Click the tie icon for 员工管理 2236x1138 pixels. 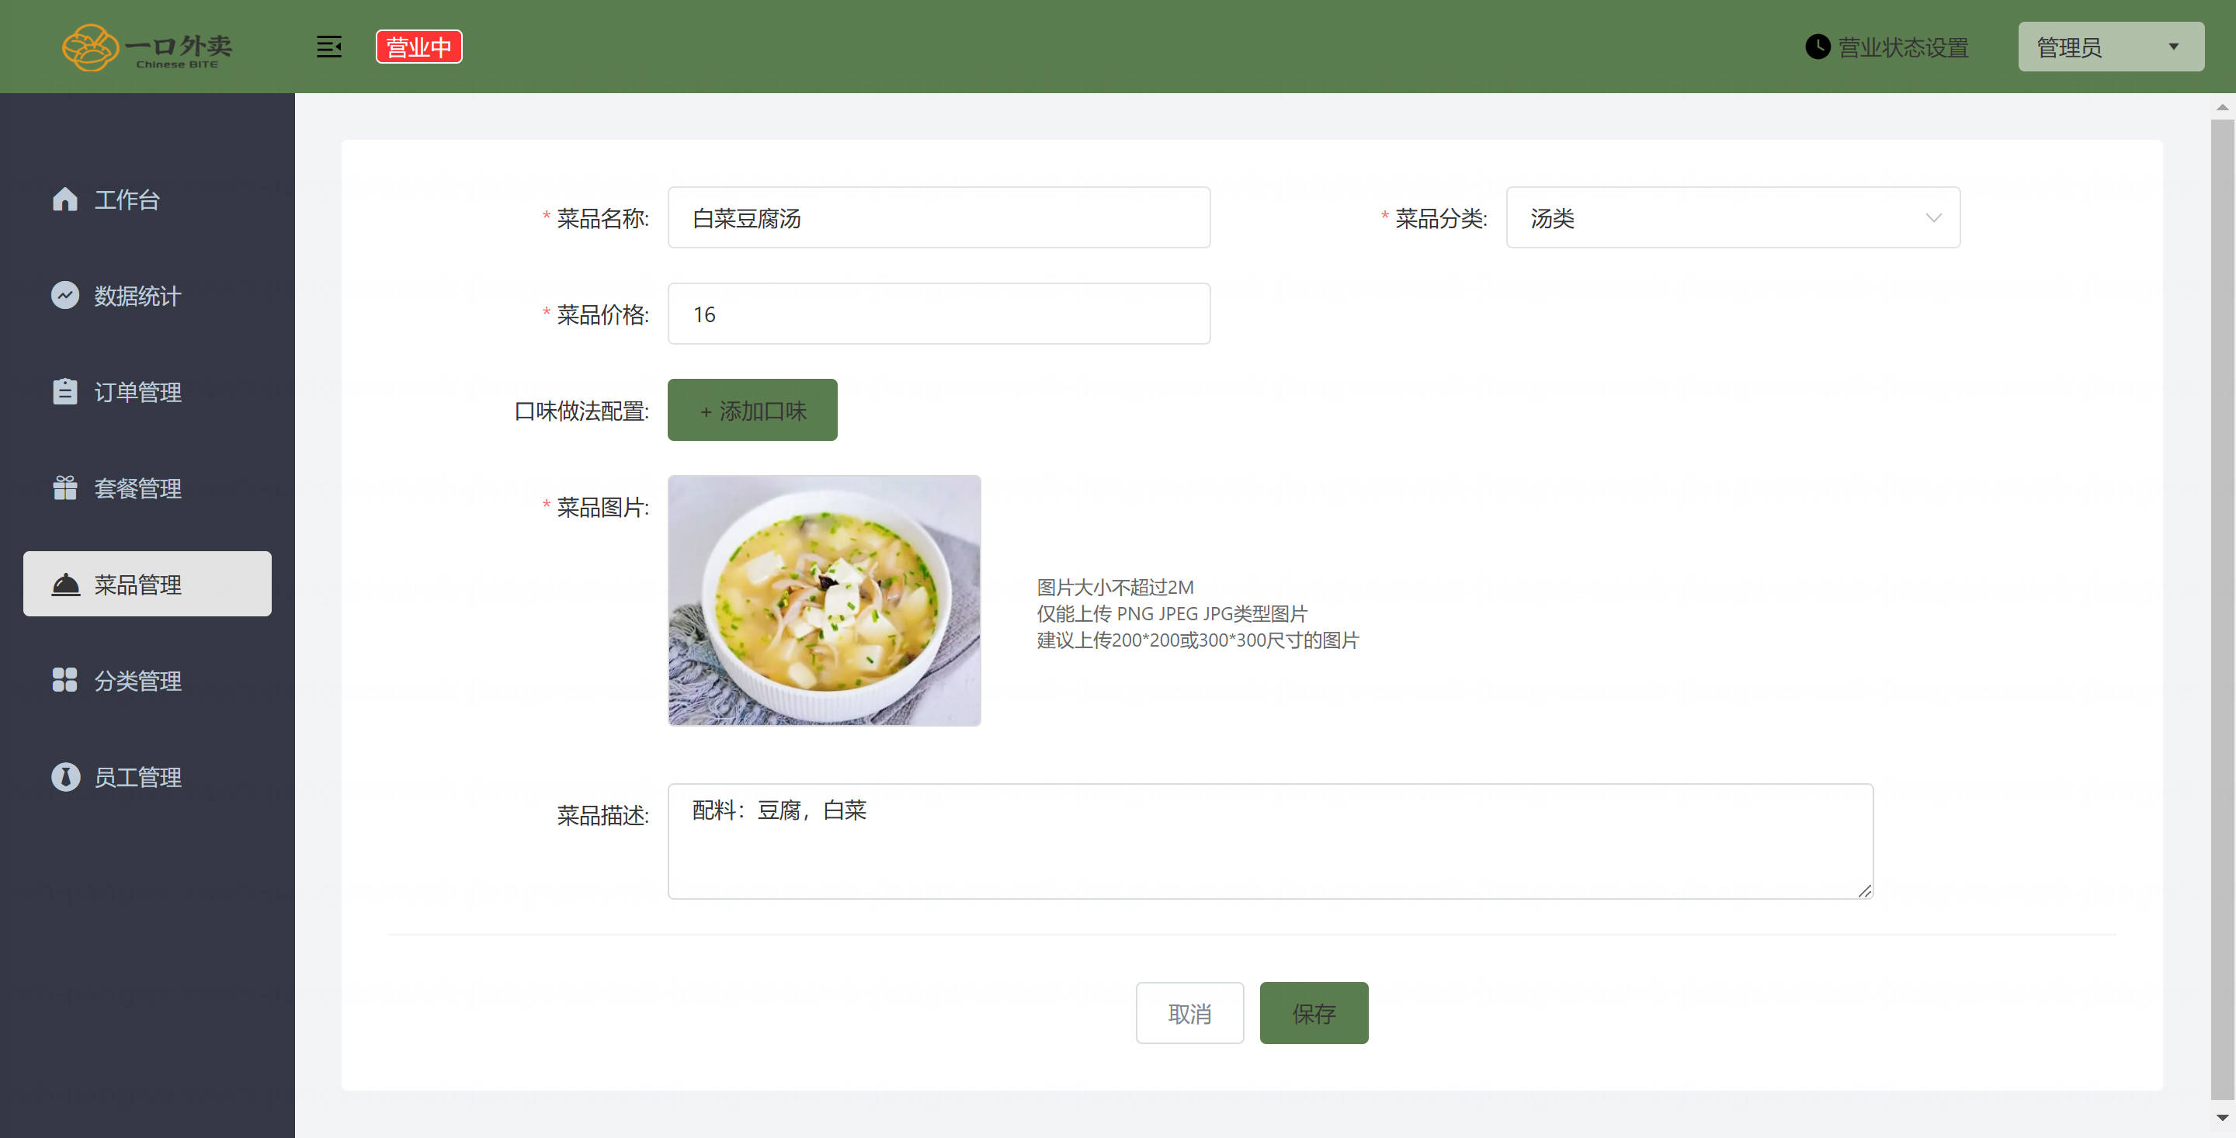pyautogui.click(x=65, y=777)
